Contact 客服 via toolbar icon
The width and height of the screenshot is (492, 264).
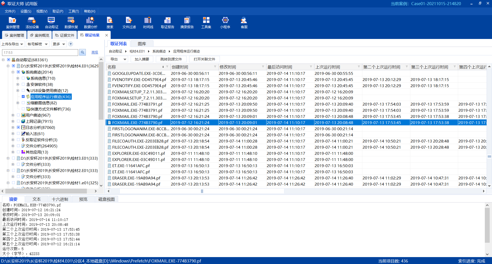click(244, 23)
